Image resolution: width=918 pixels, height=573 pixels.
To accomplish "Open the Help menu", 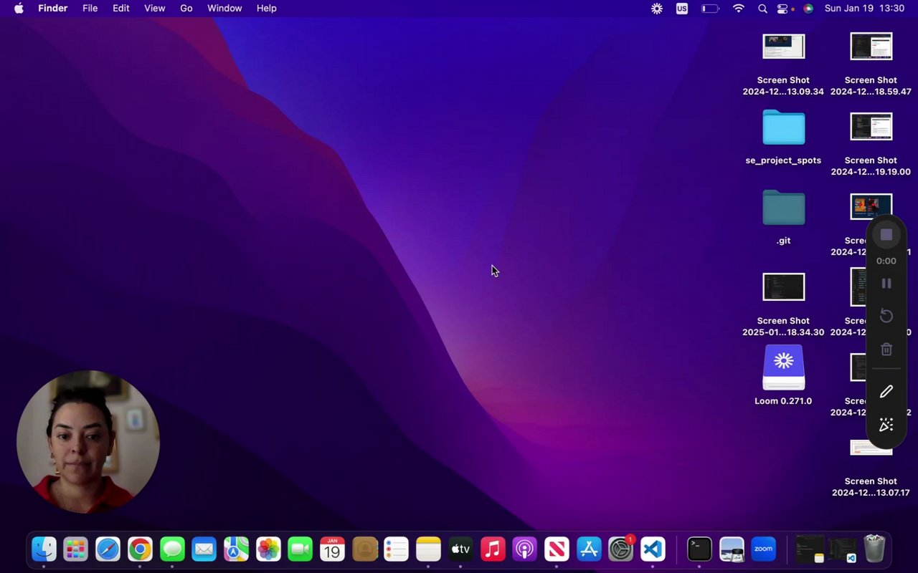I will coord(266,9).
